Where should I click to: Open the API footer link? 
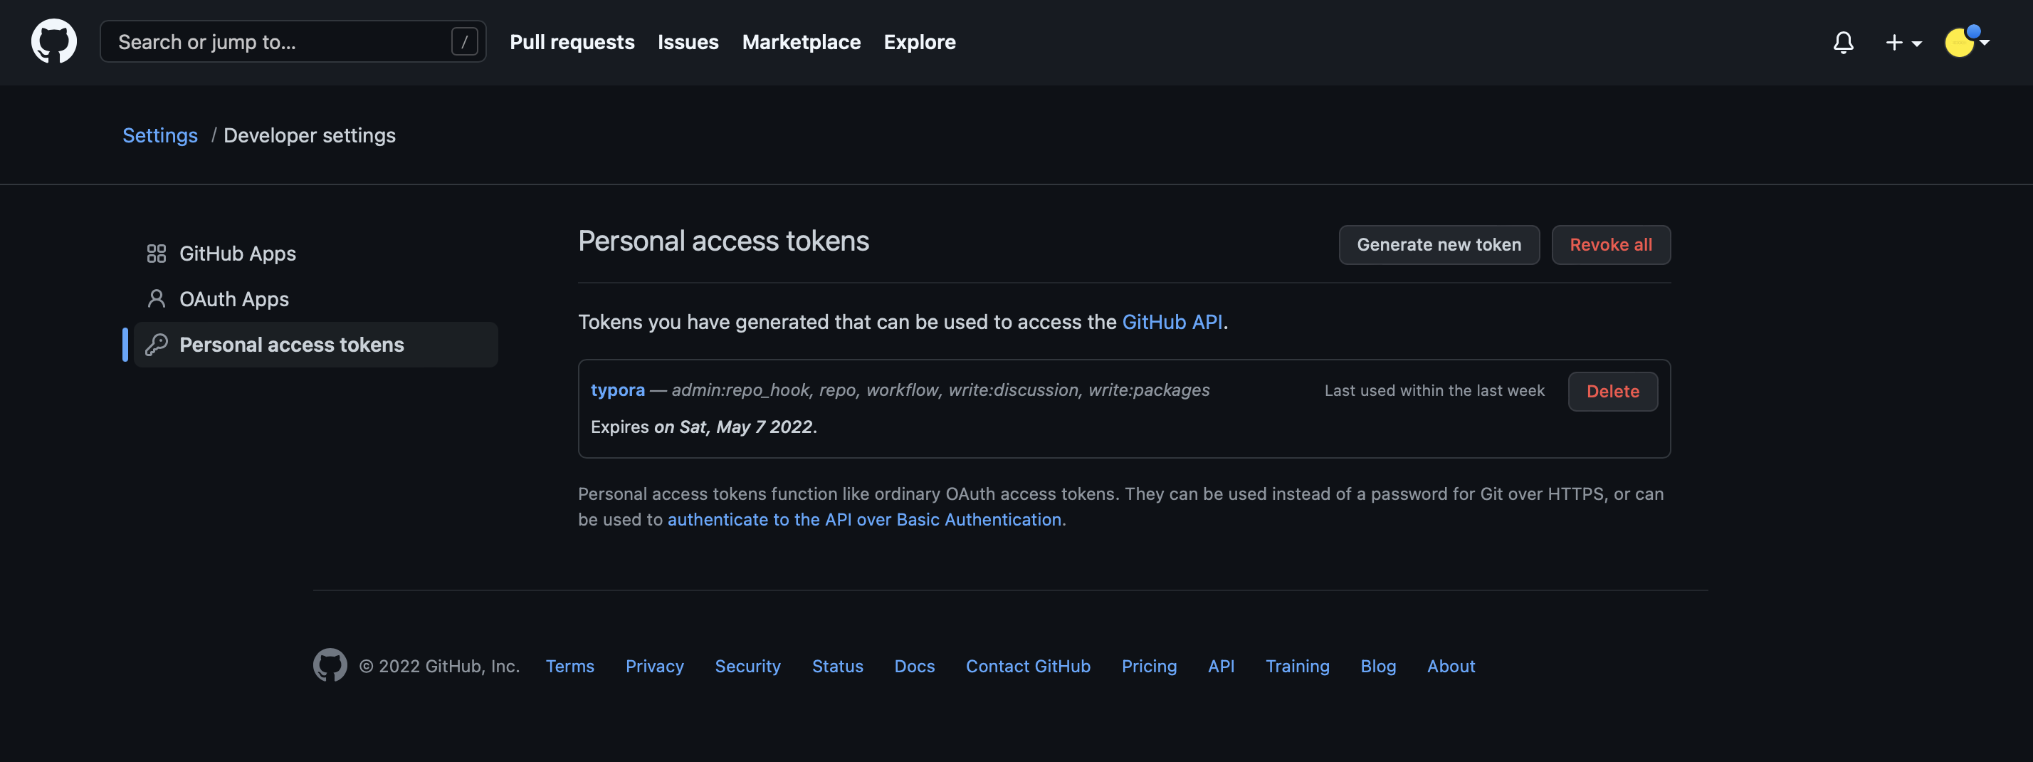coord(1221,666)
